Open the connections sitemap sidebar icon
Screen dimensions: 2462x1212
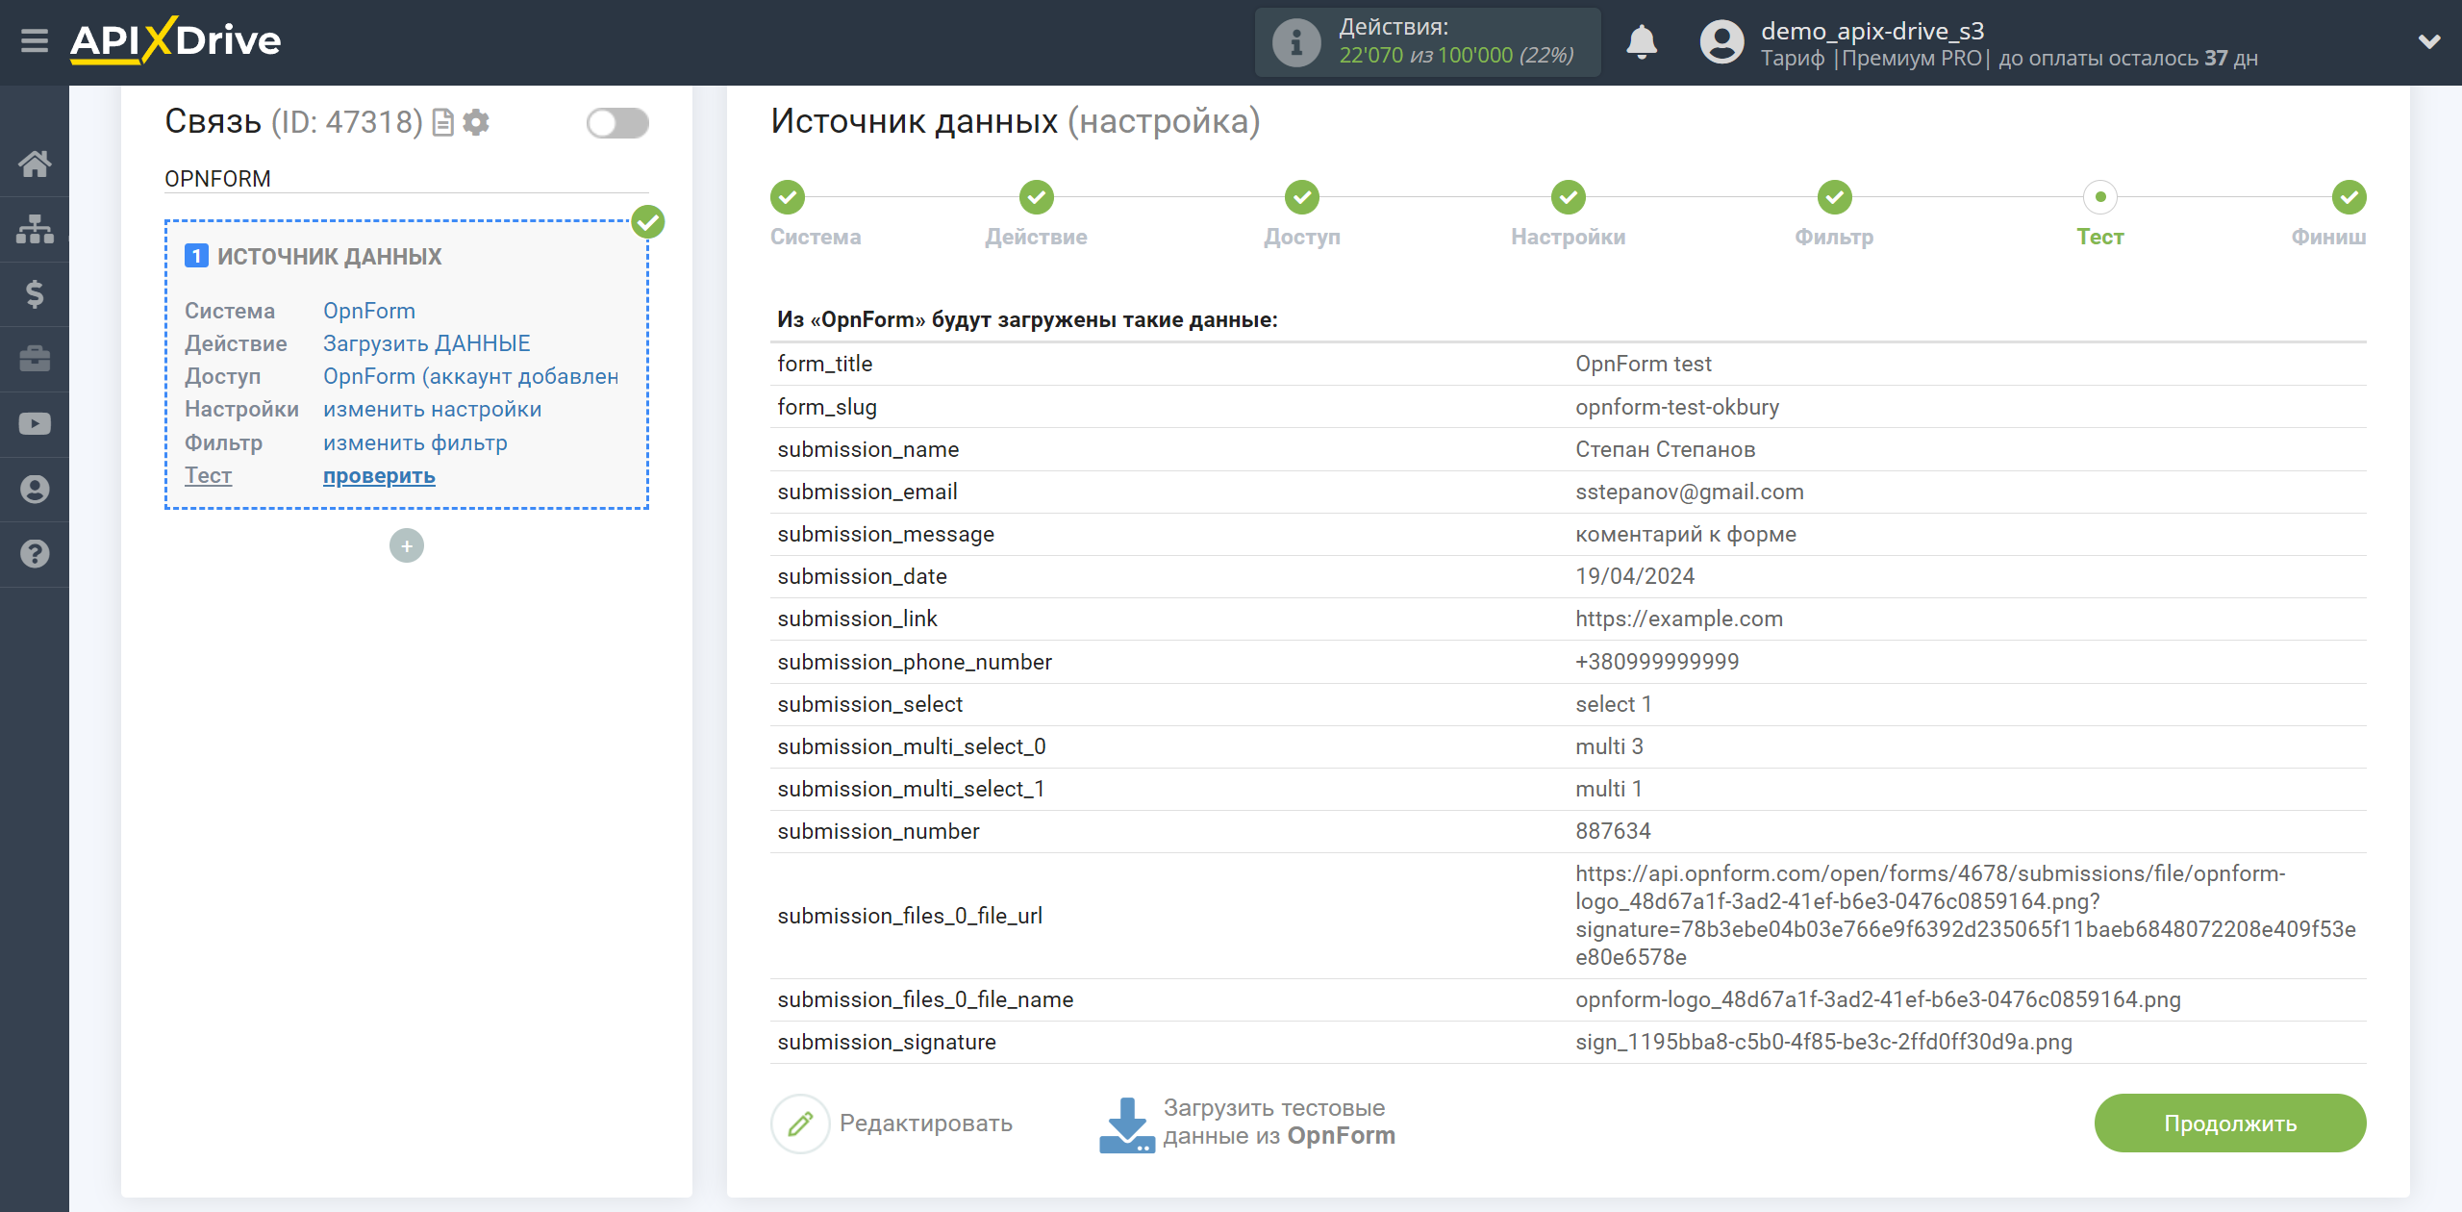[35, 229]
